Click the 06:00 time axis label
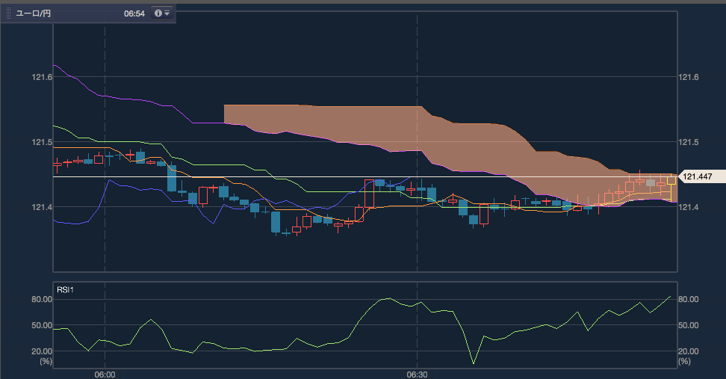The width and height of the screenshot is (726, 379). 105,375
